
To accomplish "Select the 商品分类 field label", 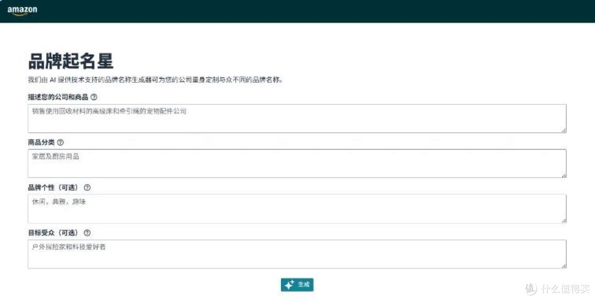I will (x=41, y=142).
